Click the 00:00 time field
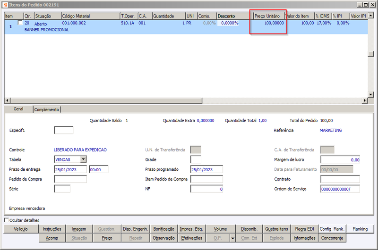This screenshot has width=378, height=250. pyautogui.click(x=99, y=169)
